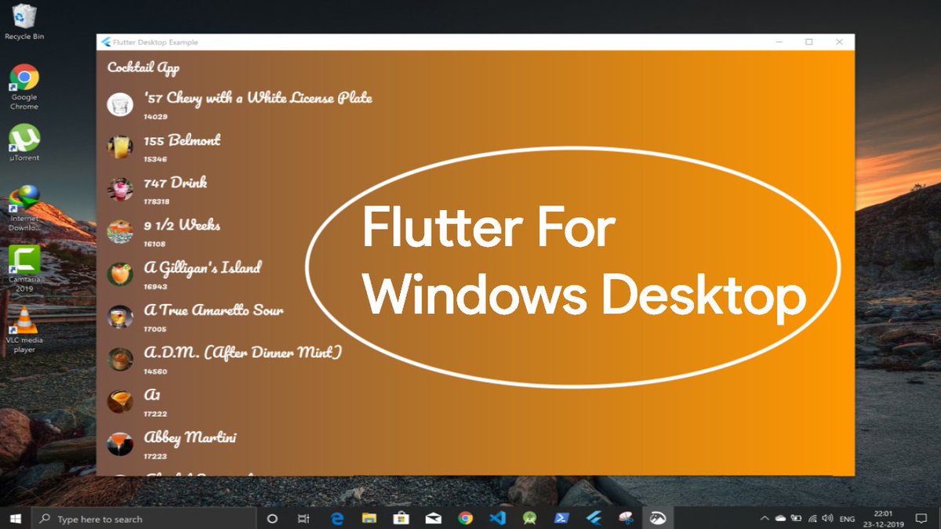
Task: Open the Recycle Bin desktop icon
Action: tap(24, 22)
